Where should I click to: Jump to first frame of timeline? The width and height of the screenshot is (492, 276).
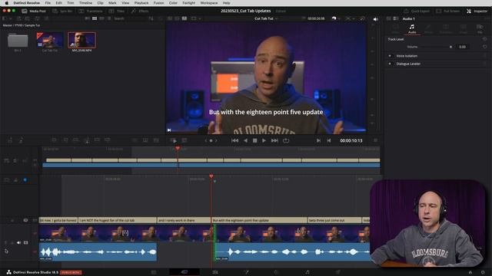tap(234, 141)
